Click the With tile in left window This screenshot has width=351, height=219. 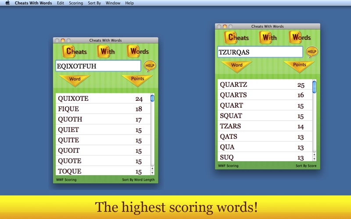point(106,51)
